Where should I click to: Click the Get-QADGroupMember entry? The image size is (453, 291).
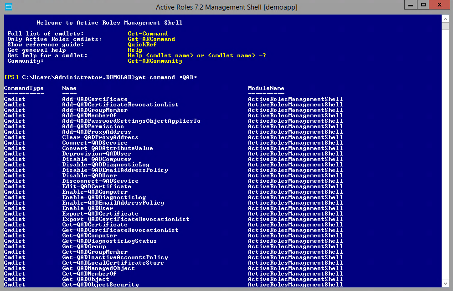coord(95,252)
